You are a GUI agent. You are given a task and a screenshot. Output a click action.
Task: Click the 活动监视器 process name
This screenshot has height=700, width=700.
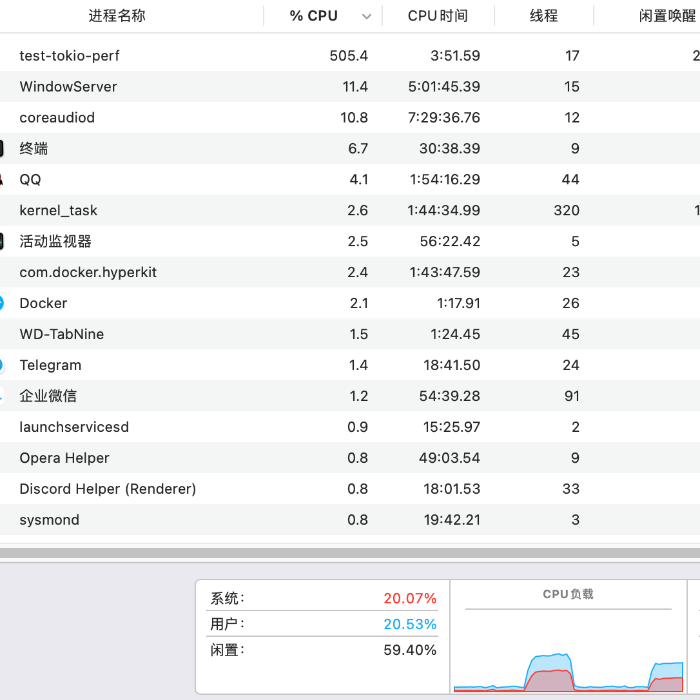[x=55, y=241]
